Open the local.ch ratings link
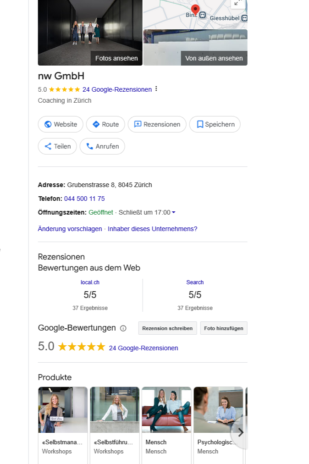Viewport: 309px width, 464px height. (x=90, y=282)
